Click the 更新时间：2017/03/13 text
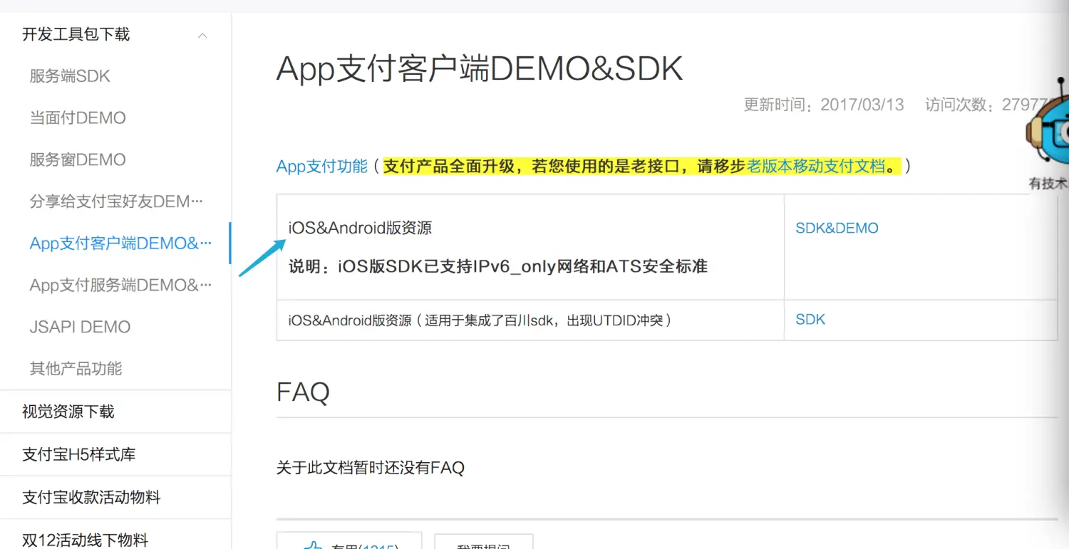Screen dimensions: 1069x549 click(824, 105)
